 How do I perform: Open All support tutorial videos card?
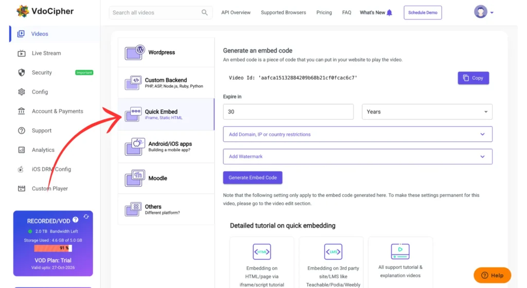(x=400, y=262)
